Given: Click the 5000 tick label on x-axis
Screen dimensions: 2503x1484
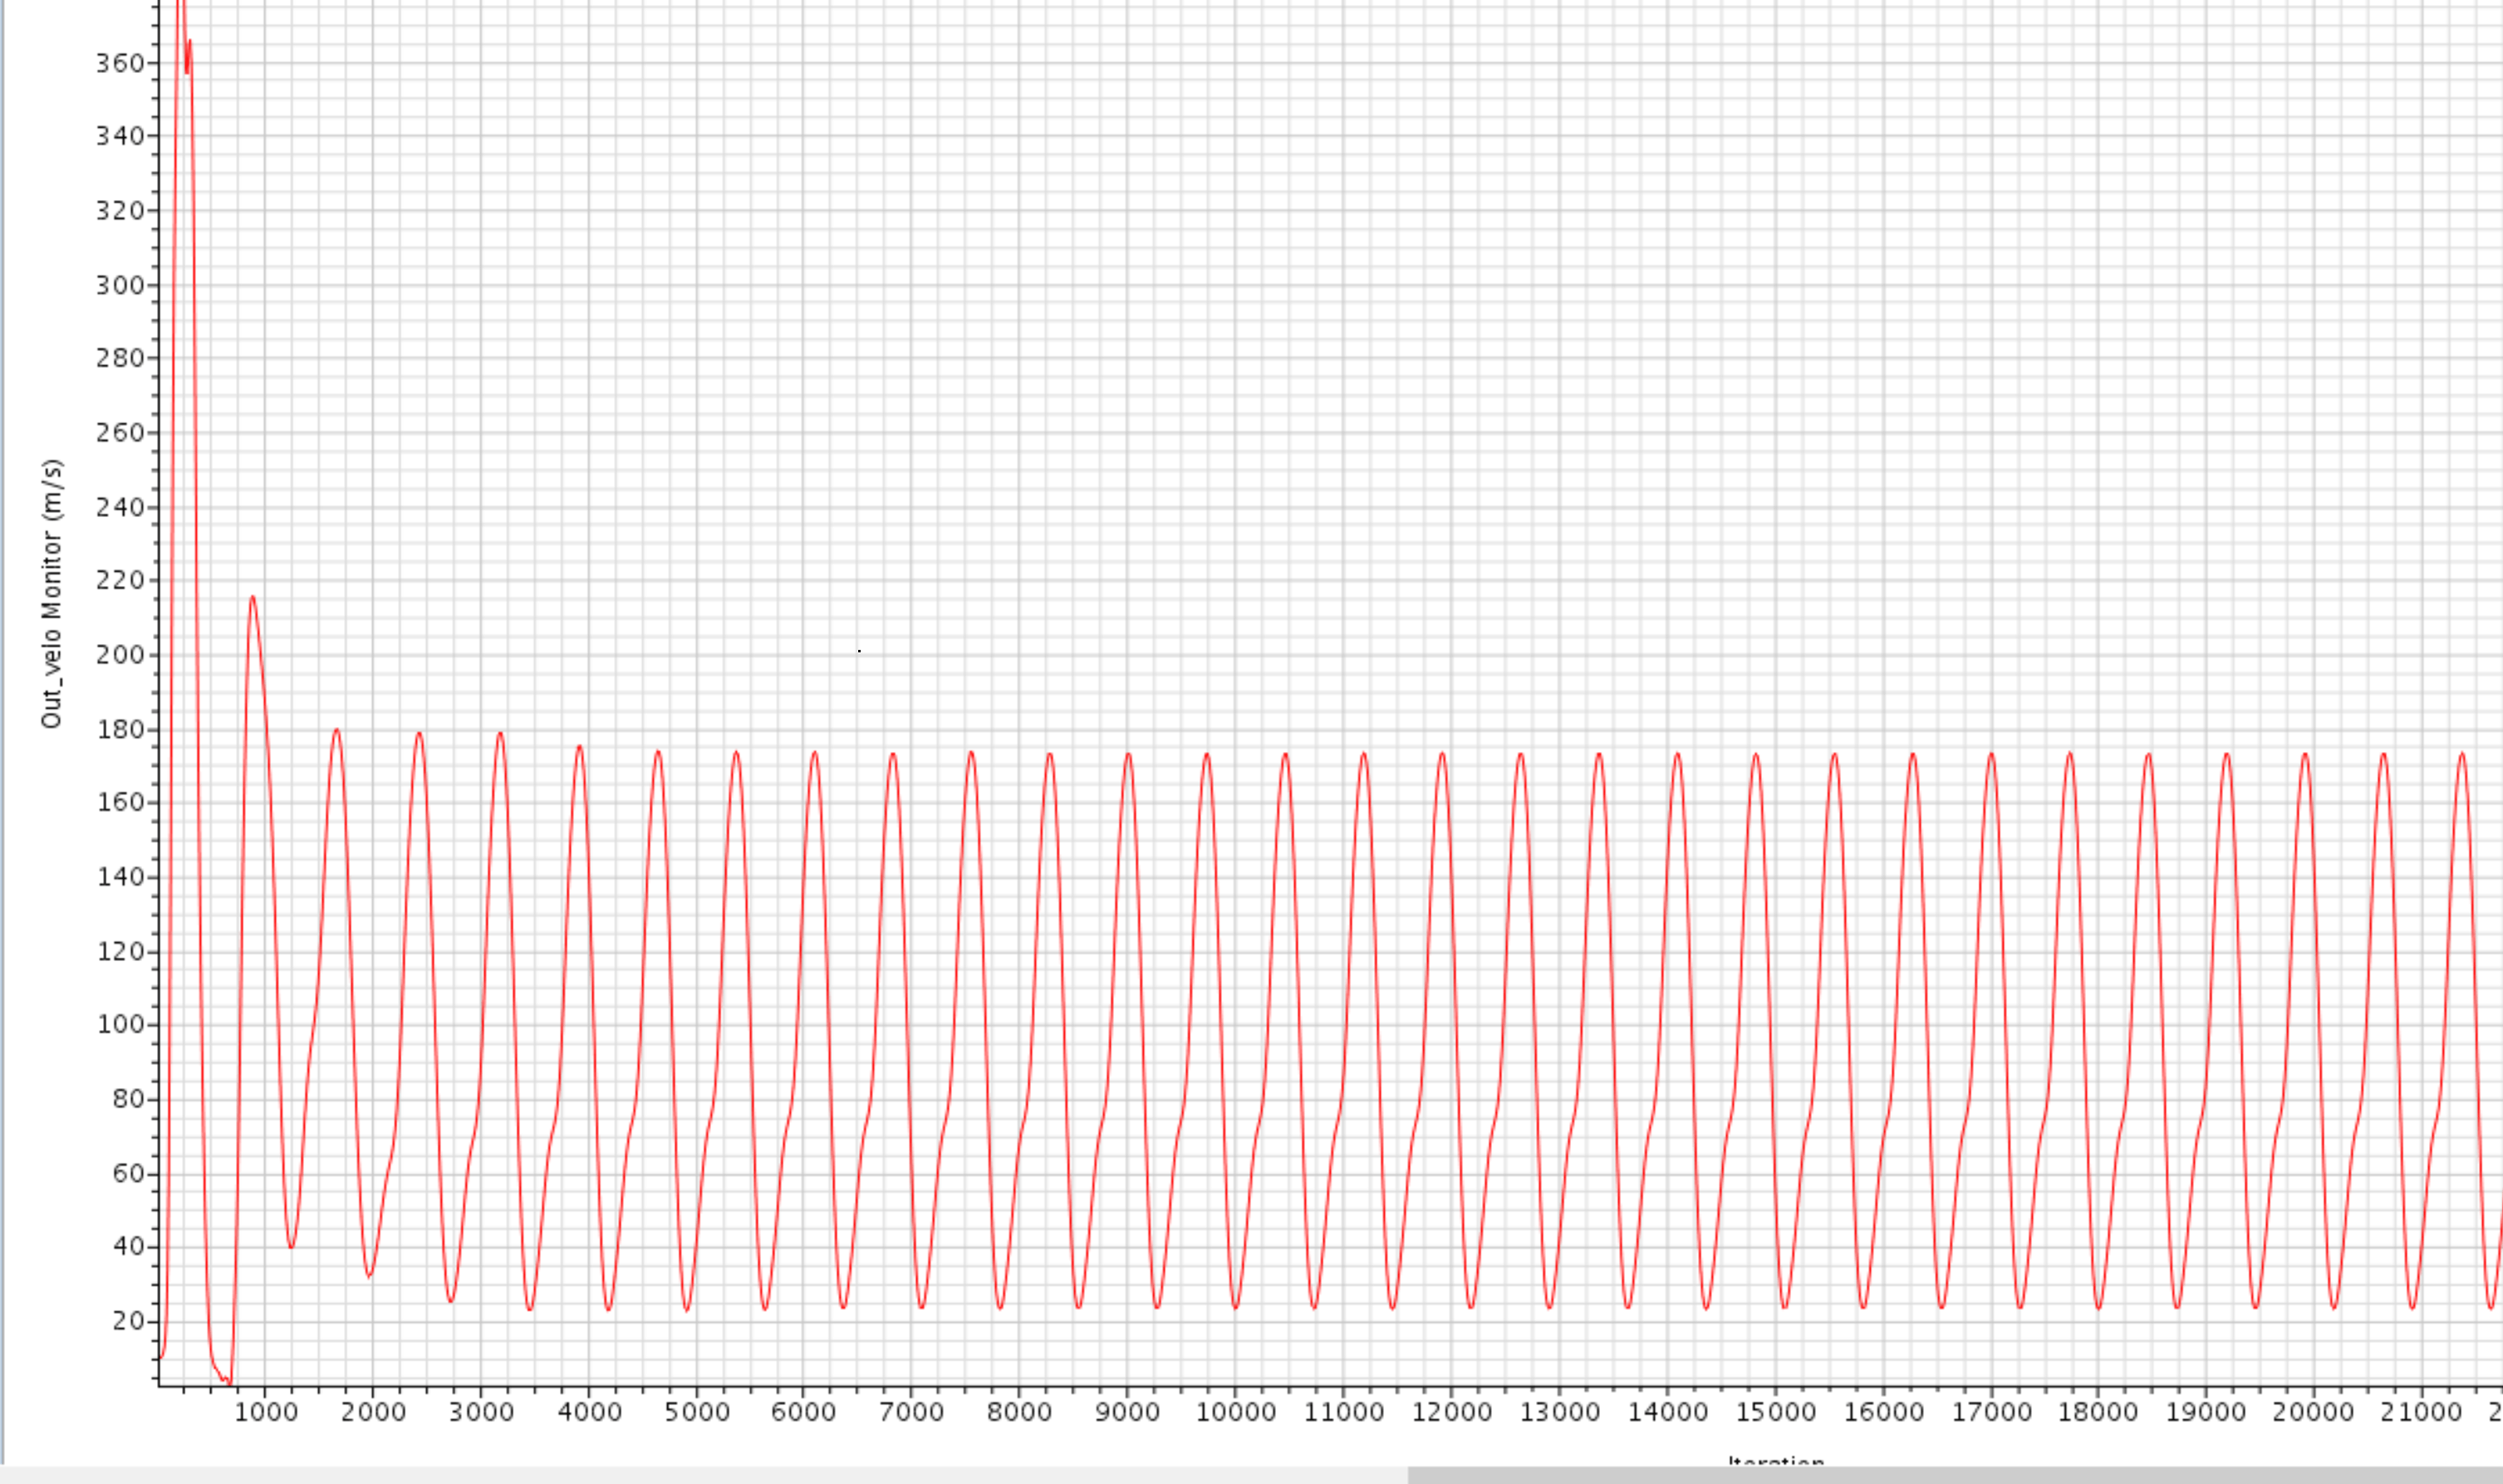Looking at the screenshot, I should [696, 1412].
